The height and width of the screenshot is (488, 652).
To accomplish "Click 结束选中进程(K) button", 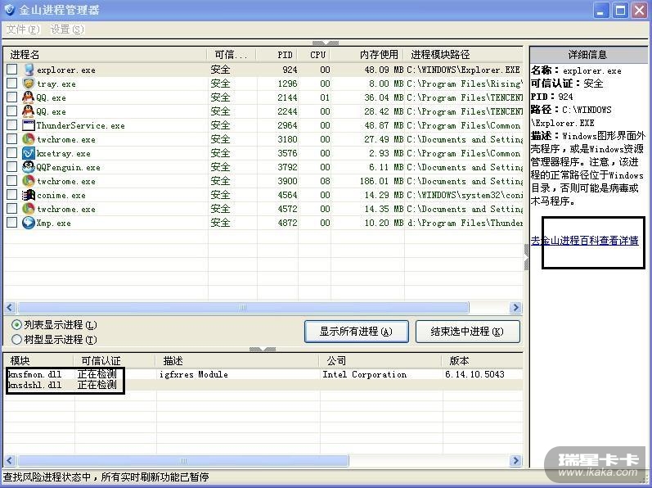I will pos(467,332).
